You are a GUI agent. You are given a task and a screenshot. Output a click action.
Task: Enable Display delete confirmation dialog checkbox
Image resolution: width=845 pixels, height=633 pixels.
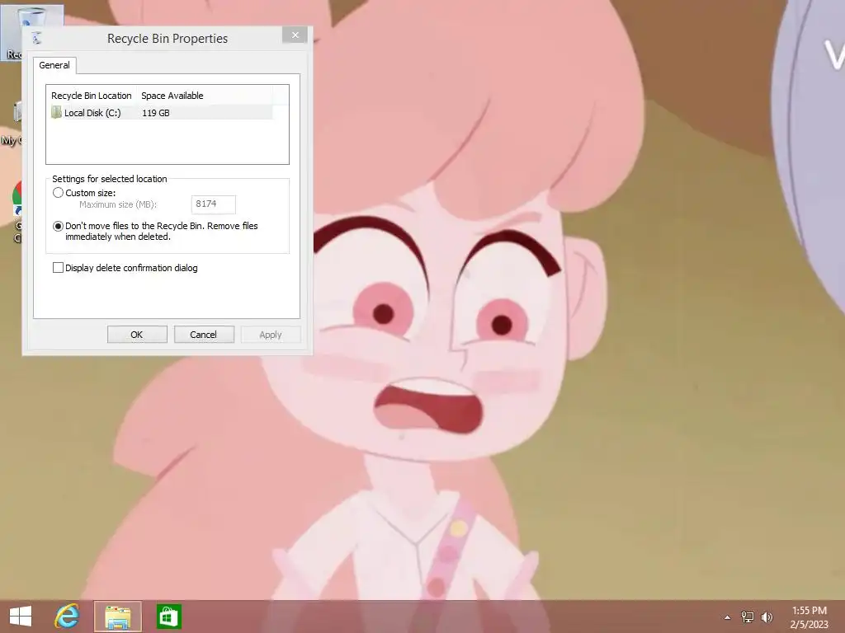59,268
